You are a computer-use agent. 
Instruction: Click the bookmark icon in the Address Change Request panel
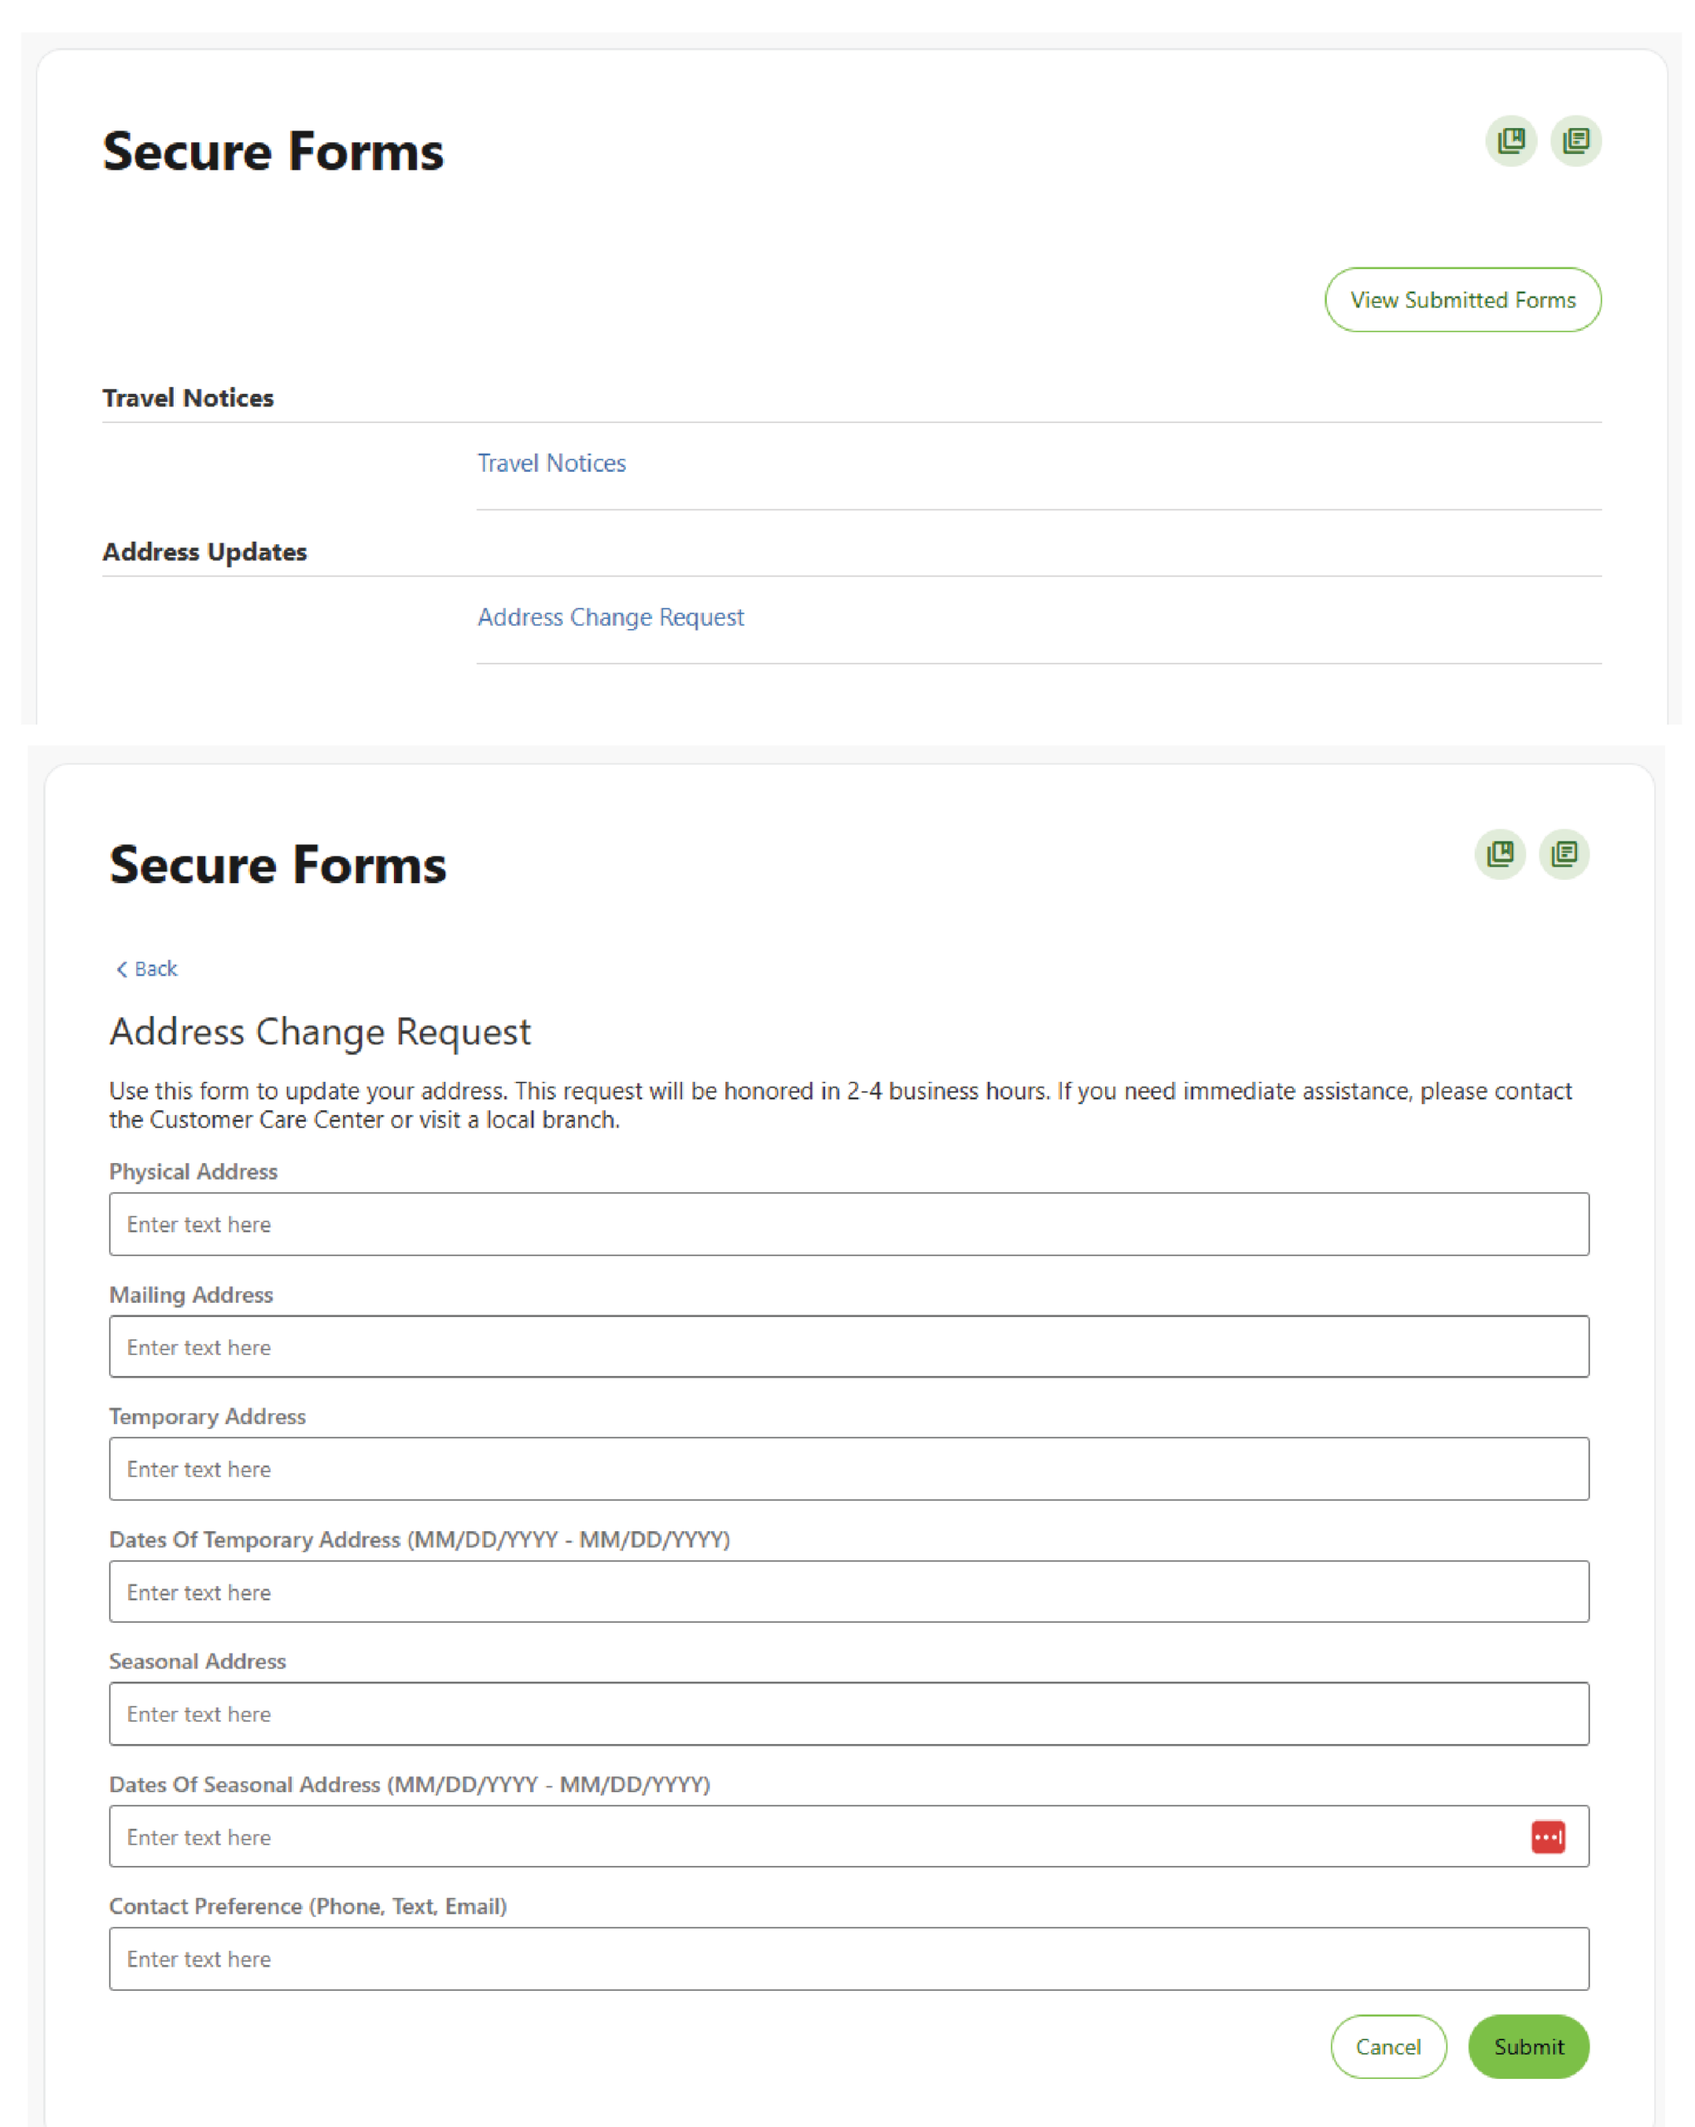[1500, 853]
